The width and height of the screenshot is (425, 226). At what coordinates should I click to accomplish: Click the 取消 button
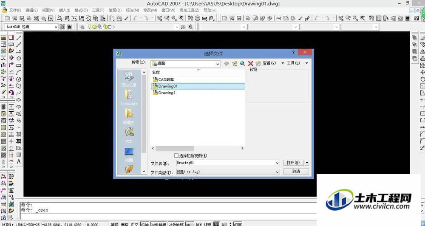[296, 172]
